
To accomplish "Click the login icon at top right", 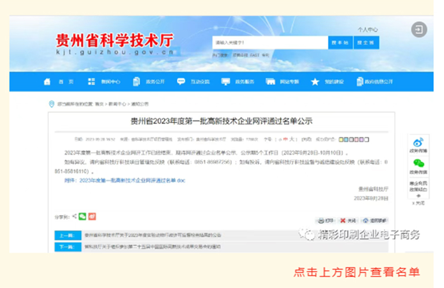I will (x=419, y=30).
